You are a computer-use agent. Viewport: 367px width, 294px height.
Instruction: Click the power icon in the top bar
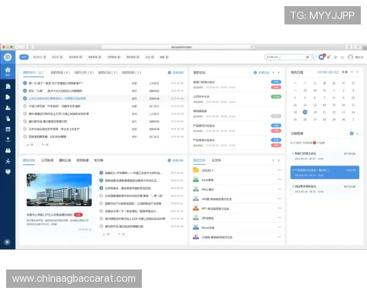click(x=343, y=57)
